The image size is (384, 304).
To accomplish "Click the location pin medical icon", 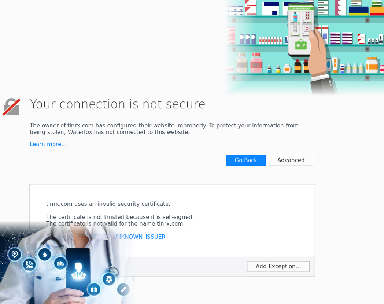I will click(x=15, y=254).
